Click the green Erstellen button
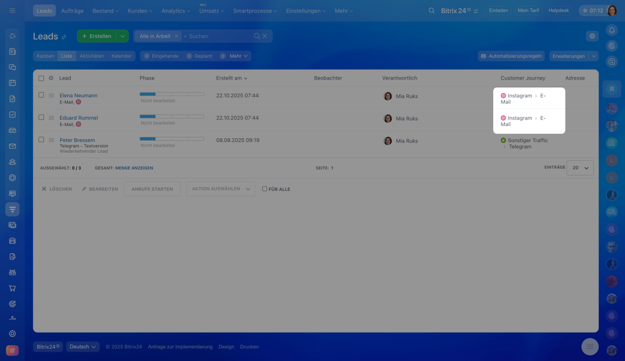The width and height of the screenshot is (625, 361). (x=97, y=36)
